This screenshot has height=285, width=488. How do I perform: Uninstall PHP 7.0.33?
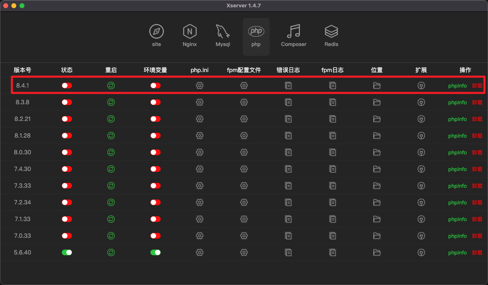coord(477,236)
